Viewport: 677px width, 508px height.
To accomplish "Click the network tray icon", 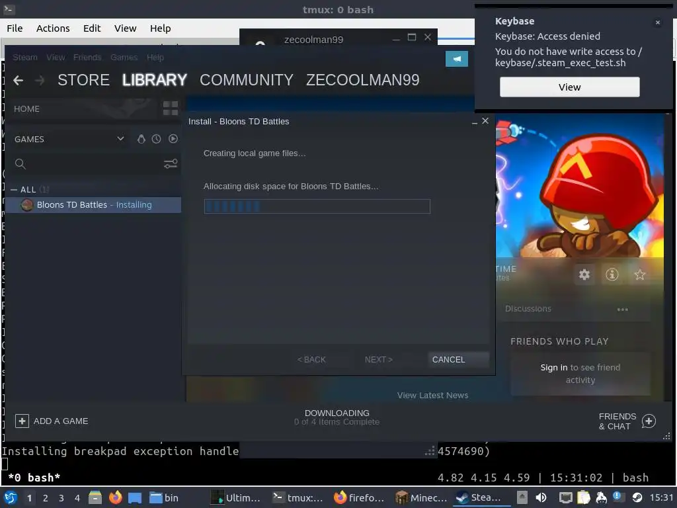I will point(566,497).
